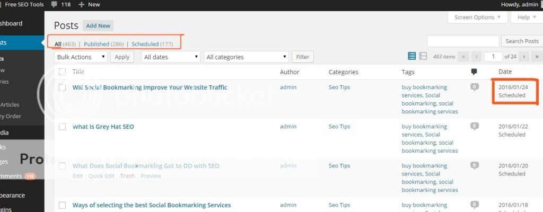
Task: Show All posts filter
Action: pos(58,44)
